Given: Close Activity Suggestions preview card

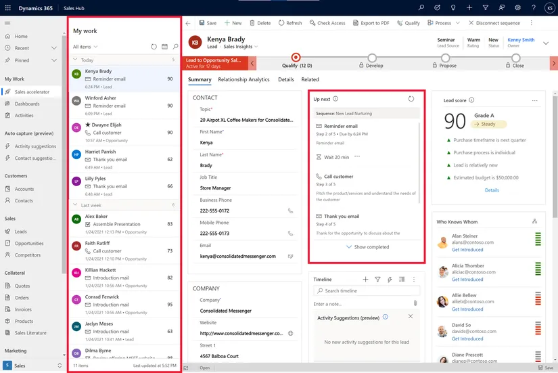Looking at the screenshot, I should coord(411,316).
